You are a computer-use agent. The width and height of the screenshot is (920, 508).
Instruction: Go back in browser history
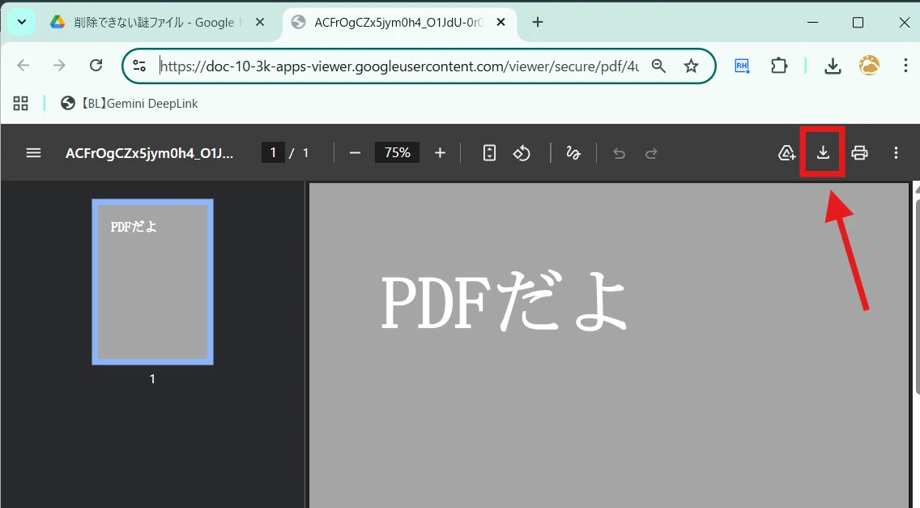[x=23, y=65]
